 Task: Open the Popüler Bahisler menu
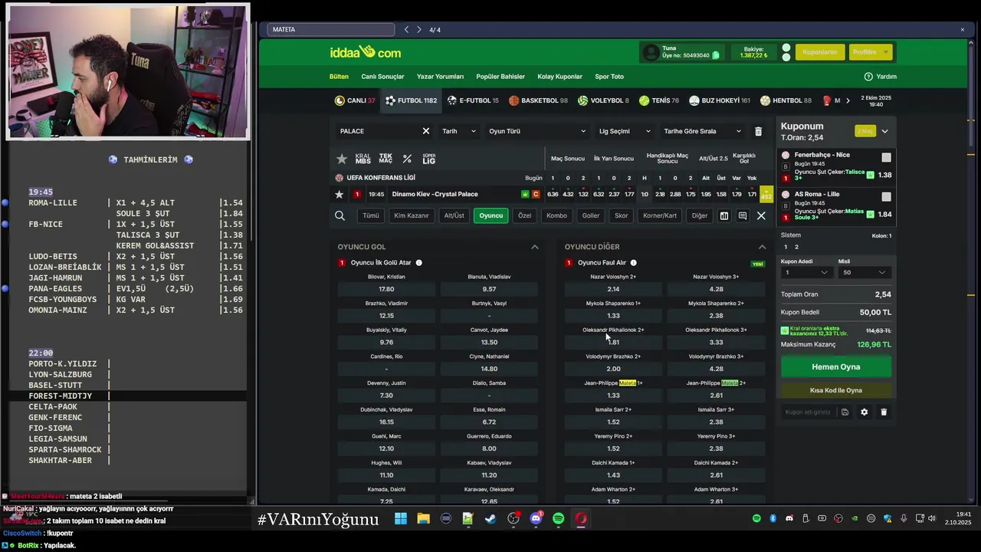coord(500,77)
